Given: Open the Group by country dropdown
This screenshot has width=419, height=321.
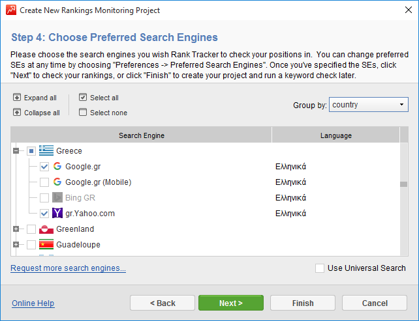Looking at the screenshot, I should [x=368, y=105].
